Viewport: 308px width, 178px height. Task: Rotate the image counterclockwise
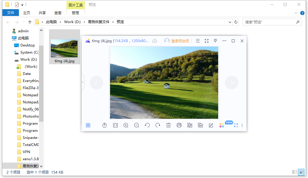click(147, 125)
